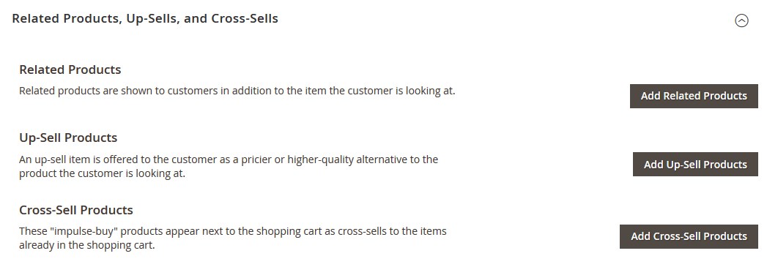Collapse the section using the circled chevron icon
This screenshot has width=767, height=267.
tap(741, 20)
